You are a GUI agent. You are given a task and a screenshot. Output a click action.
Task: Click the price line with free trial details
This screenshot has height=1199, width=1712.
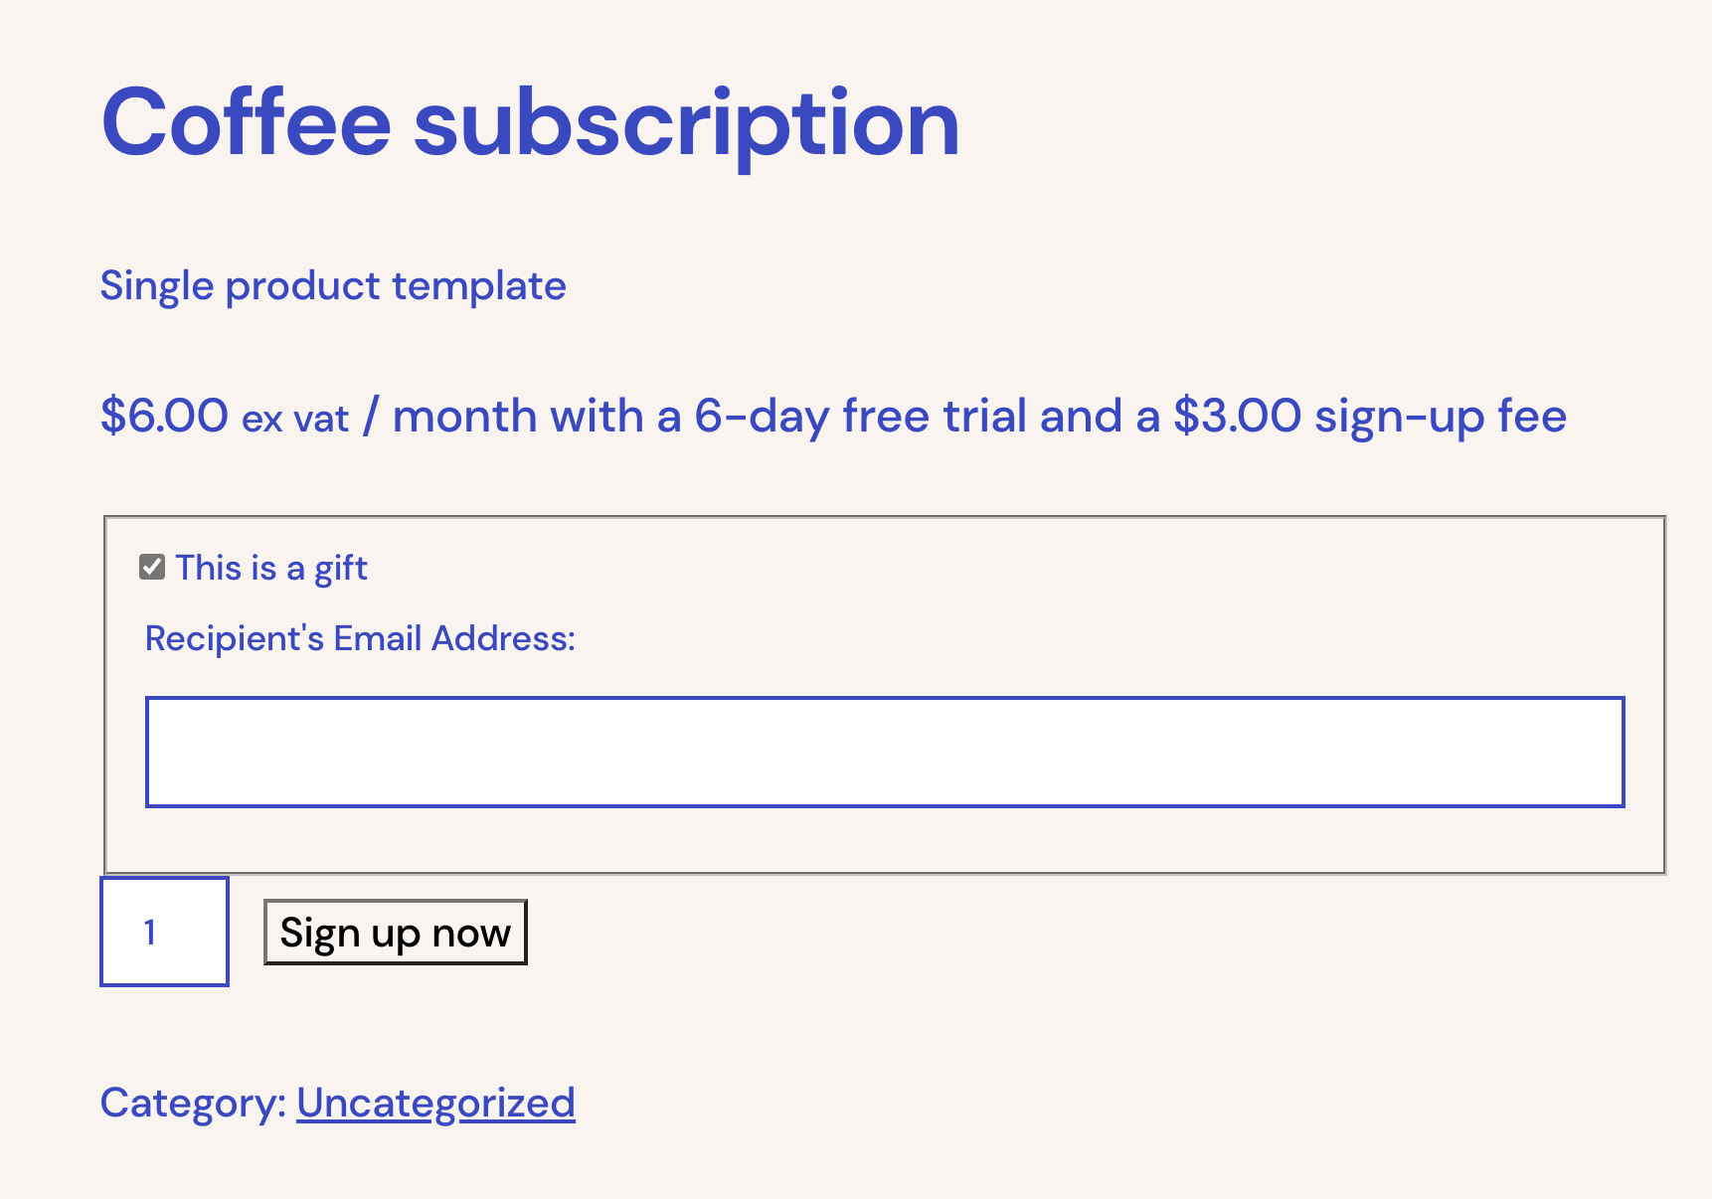pos(833,417)
